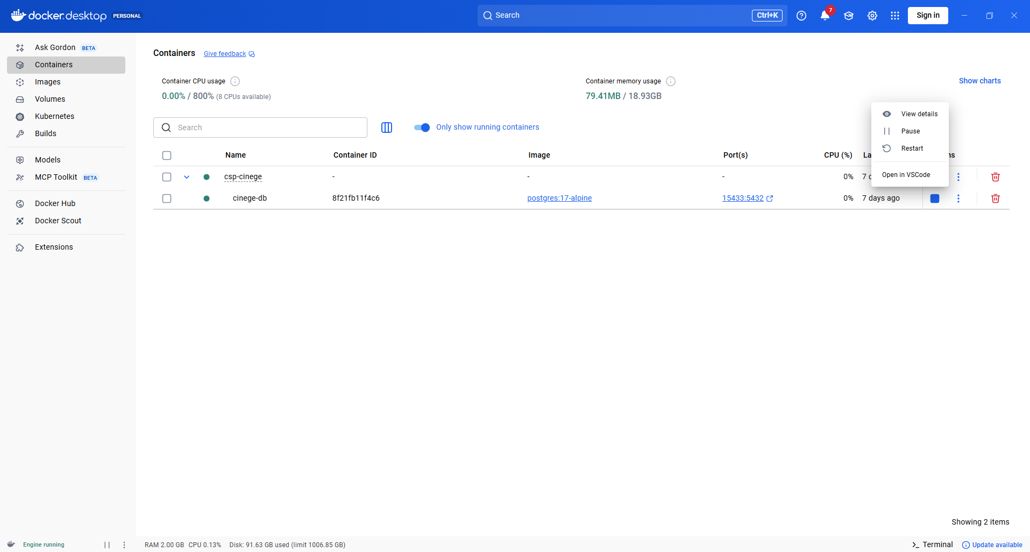Open the cinege-db more actions menu
Viewport: 1030px width, 552px height.
(958, 199)
